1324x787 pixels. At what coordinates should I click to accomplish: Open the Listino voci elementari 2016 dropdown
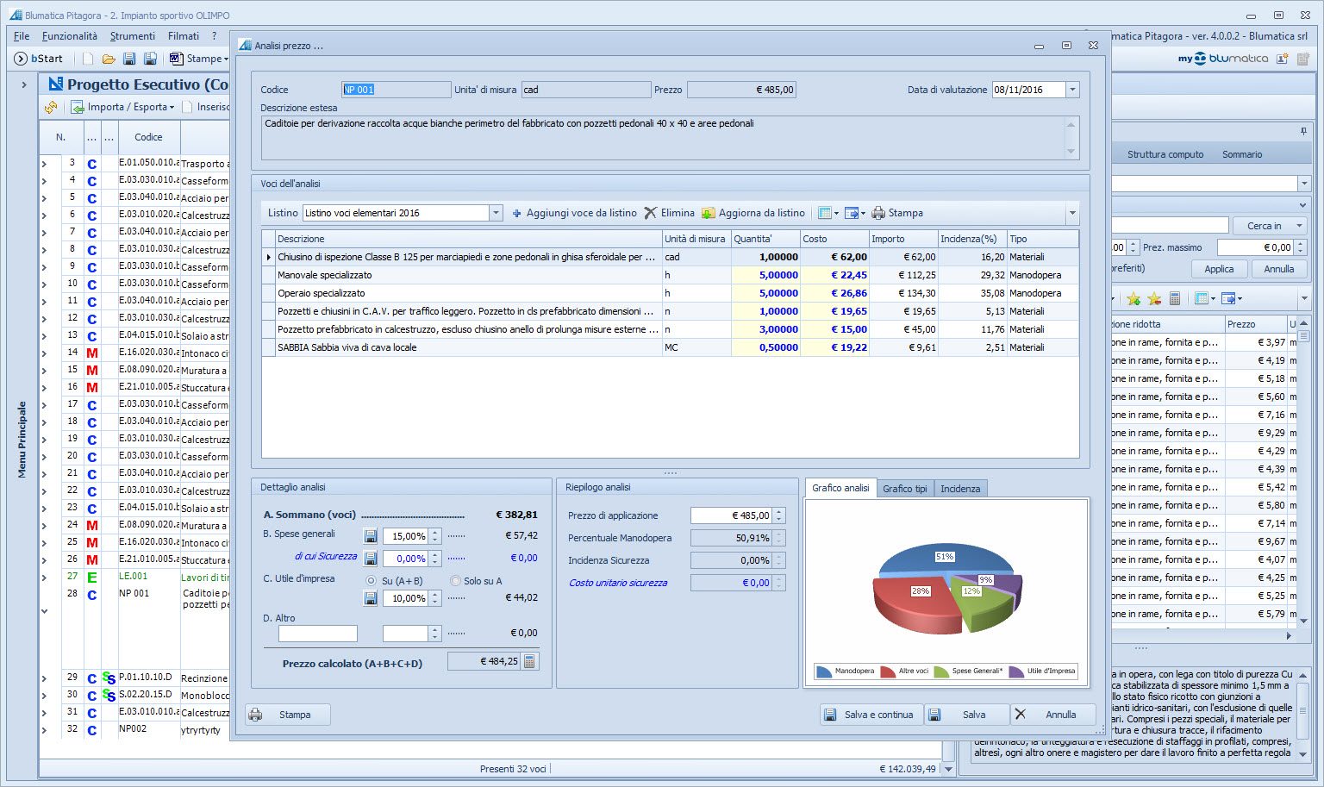(496, 213)
